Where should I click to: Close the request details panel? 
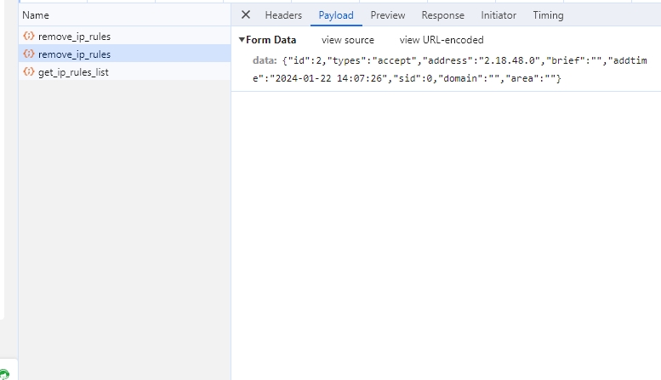245,15
